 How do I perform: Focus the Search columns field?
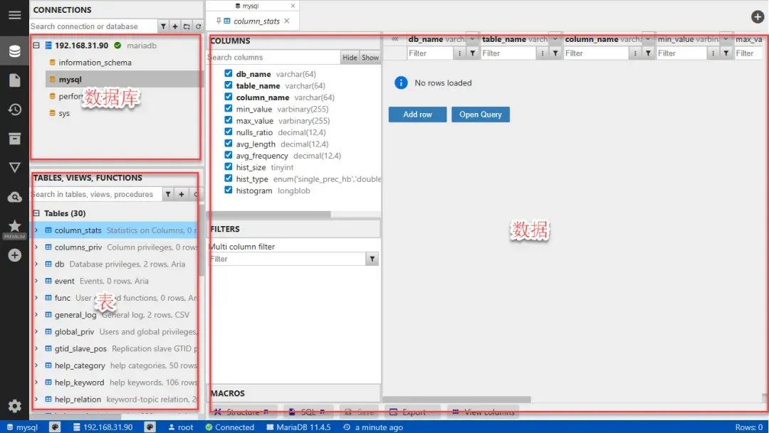pyautogui.click(x=273, y=58)
